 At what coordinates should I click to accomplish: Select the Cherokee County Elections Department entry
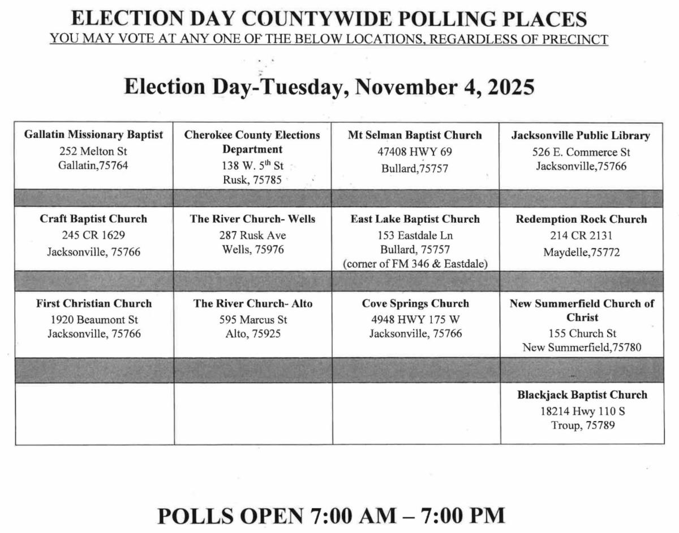click(252, 142)
